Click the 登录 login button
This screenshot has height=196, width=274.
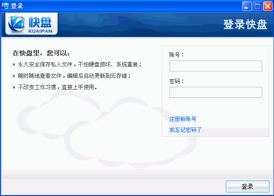tap(248, 186)
